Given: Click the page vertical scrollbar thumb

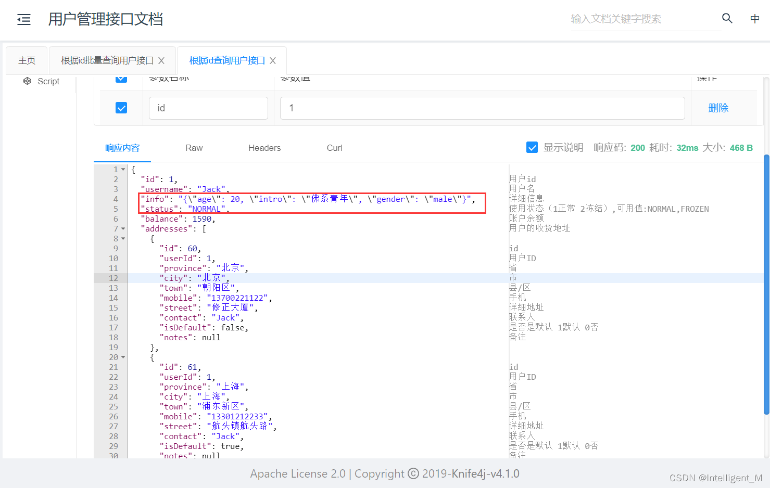Looking at the screenshot, I should coord(766,285).
